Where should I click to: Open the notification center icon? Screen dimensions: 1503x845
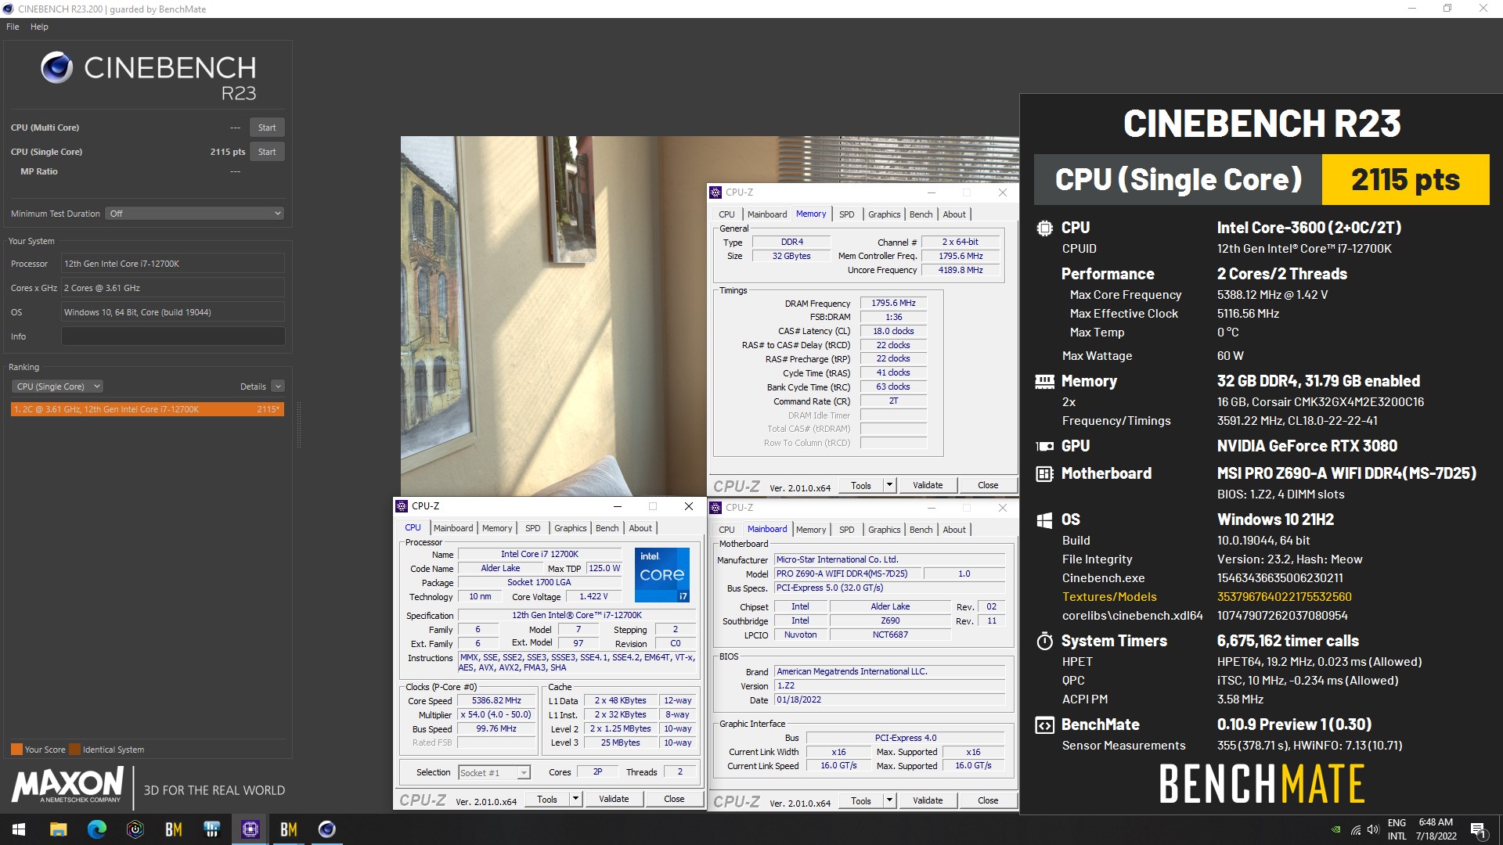[x=1478, y=829]
